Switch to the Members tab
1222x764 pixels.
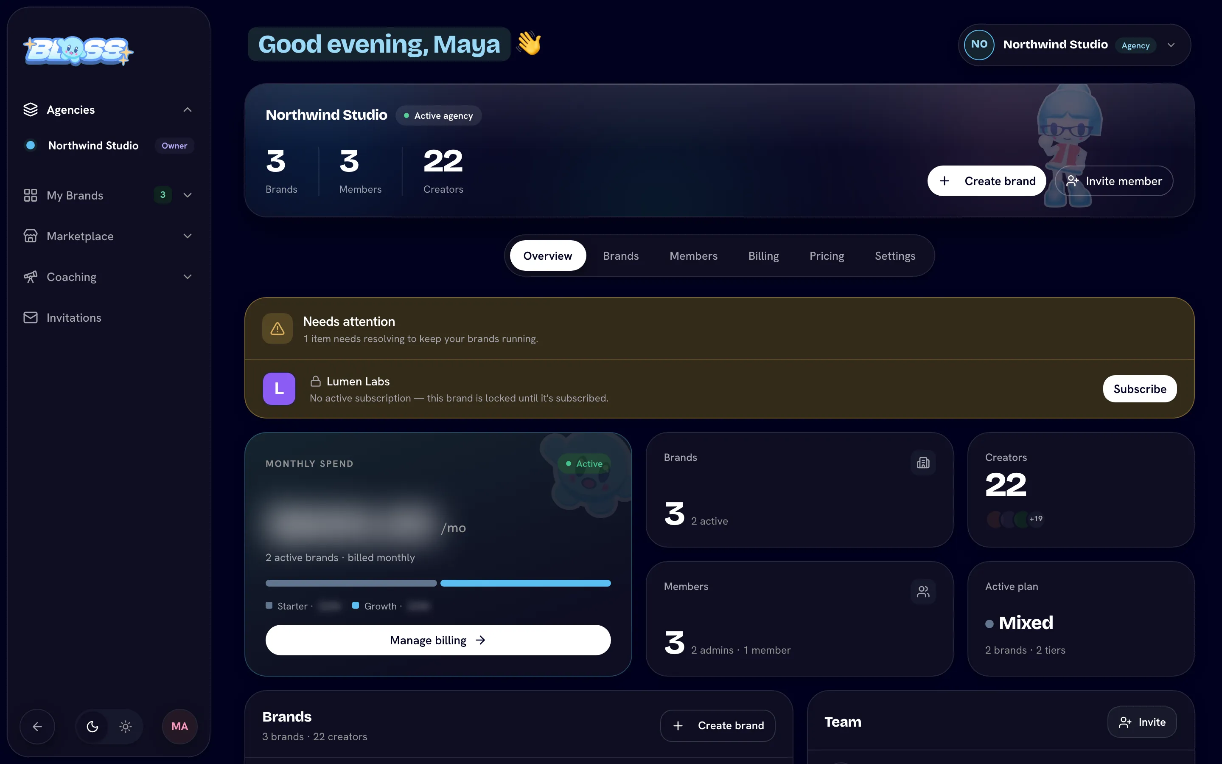click(693, 256)
